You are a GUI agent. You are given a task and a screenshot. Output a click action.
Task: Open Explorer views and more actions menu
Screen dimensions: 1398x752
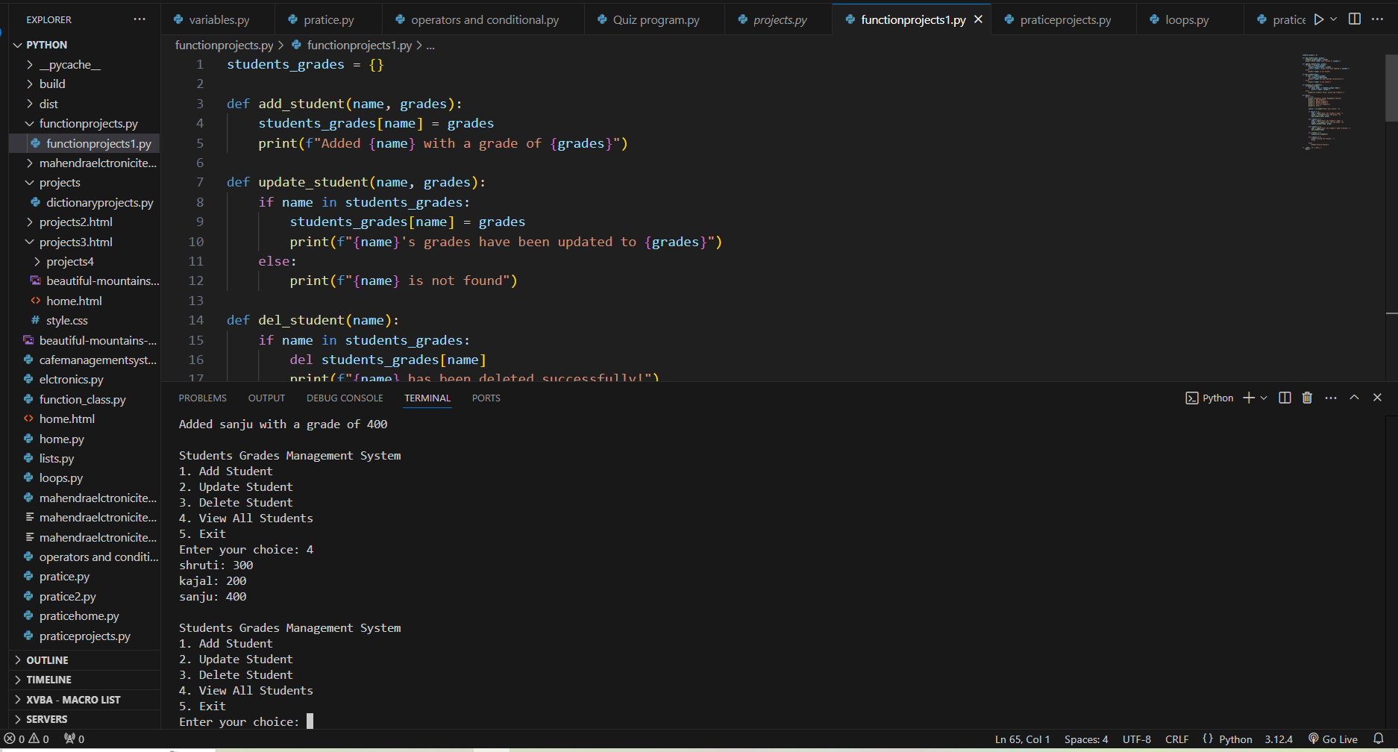coord(140,19)
